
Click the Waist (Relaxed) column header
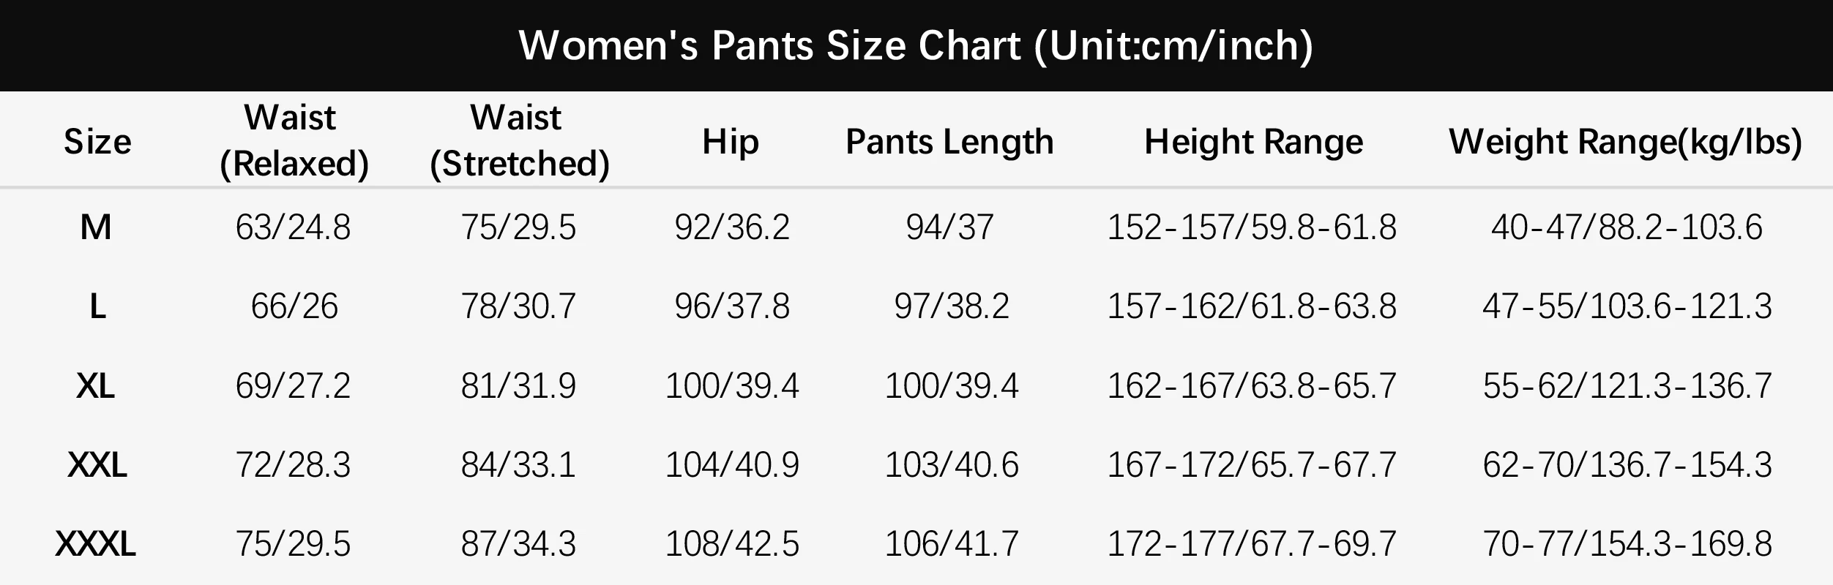[x=294, y=140]
